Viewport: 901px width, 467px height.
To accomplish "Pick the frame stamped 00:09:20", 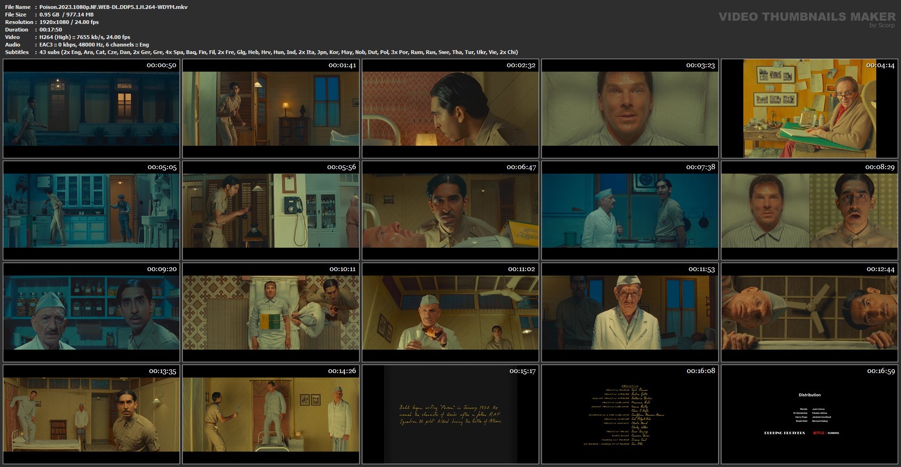I will [x=91, y=312].
